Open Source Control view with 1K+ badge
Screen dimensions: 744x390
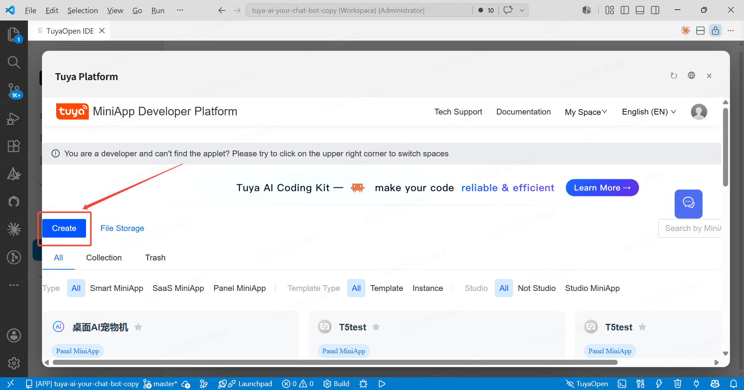click(14, 90)
